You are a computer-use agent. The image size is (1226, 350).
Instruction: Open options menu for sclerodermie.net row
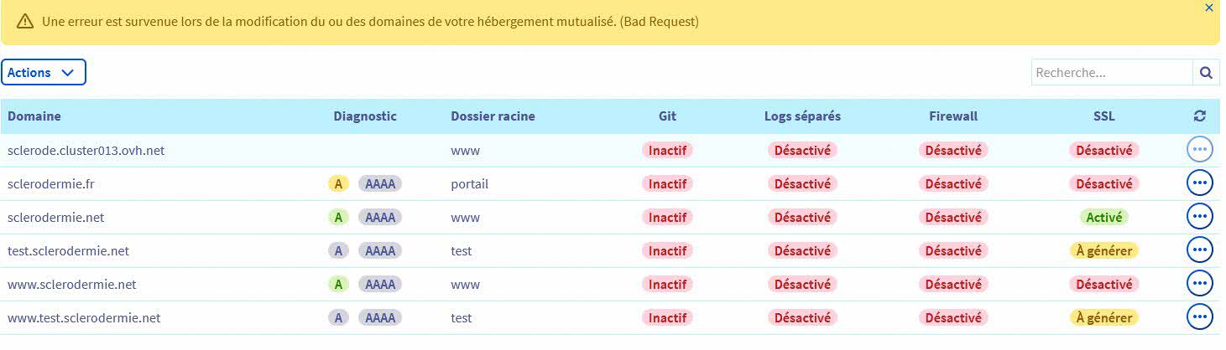[x=1200, y=217]
